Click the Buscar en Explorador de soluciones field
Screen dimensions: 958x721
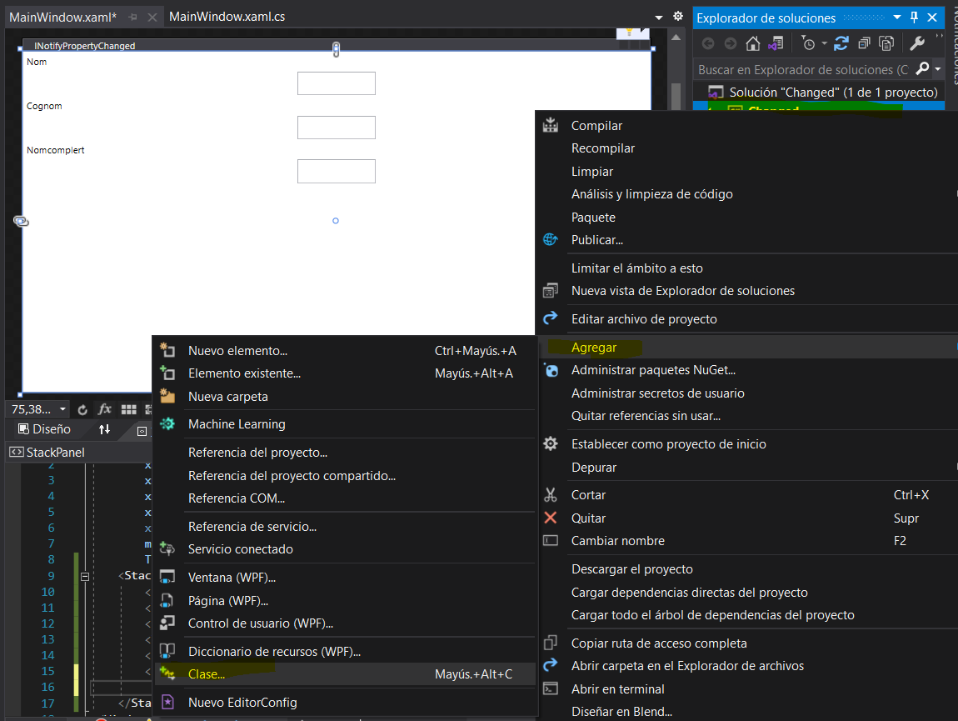pos(804,69)
